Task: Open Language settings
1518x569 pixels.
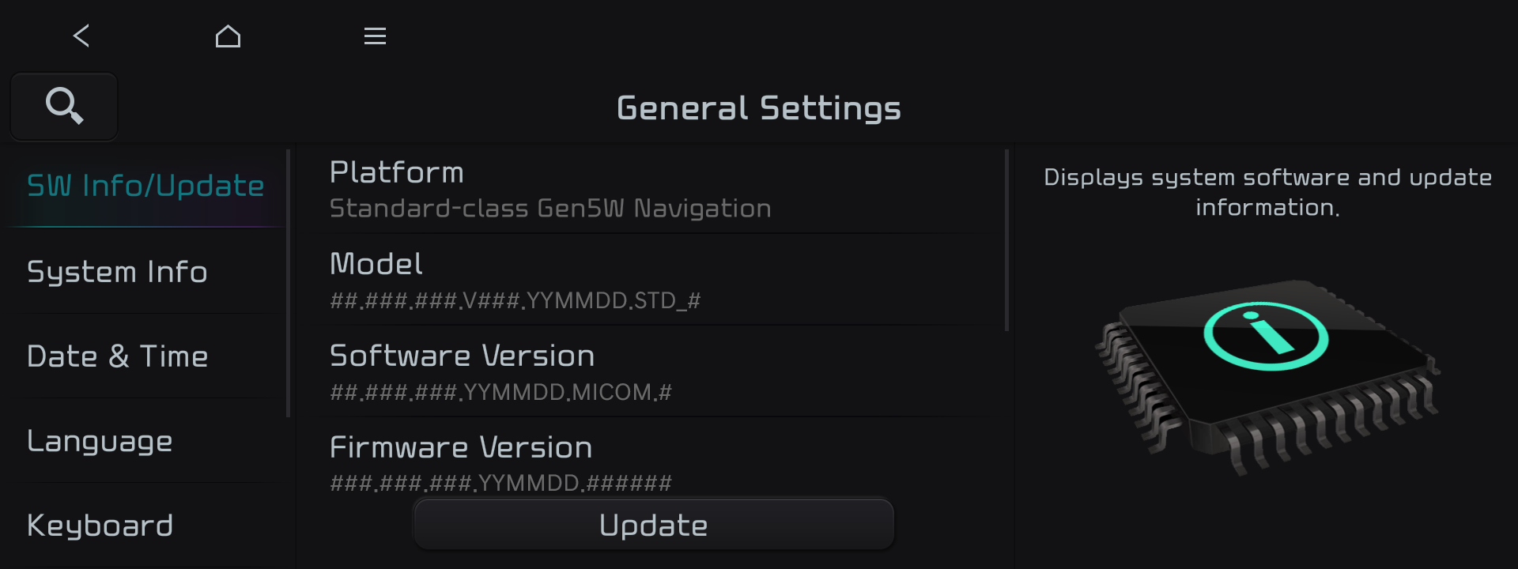Action: coord(100,442)
